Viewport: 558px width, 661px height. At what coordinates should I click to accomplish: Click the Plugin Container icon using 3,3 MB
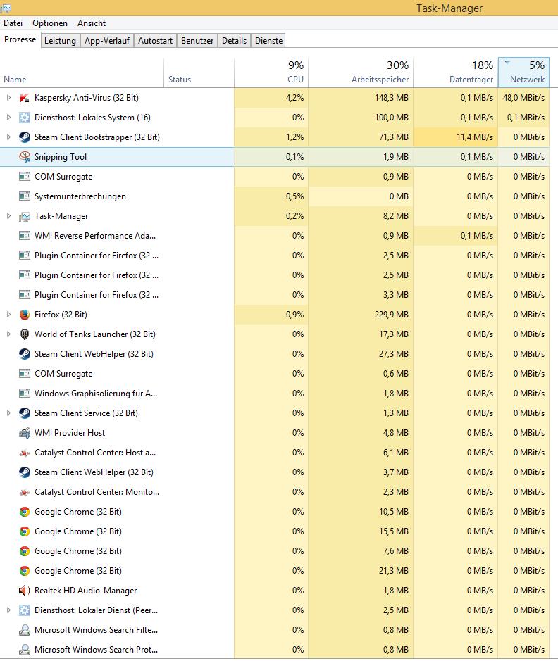(25, 295)
